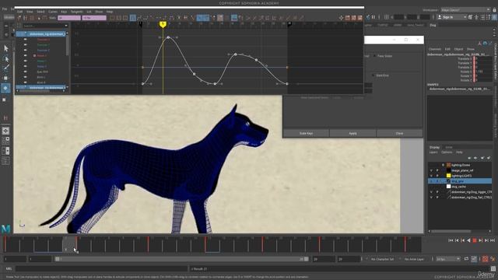
Task: Click Insert Keys tool icon
Action: [x=26, y=18]
